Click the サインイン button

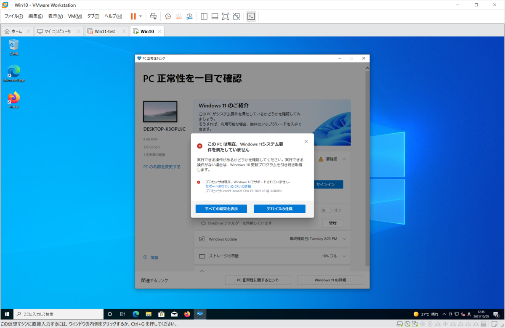click(x=328, y=185)
